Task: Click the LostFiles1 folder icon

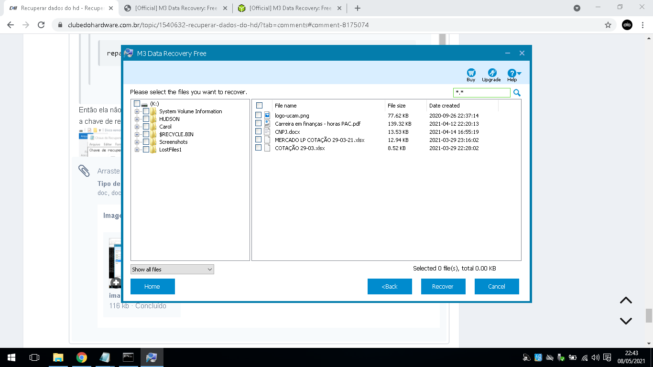Action: tap(153, 150)
